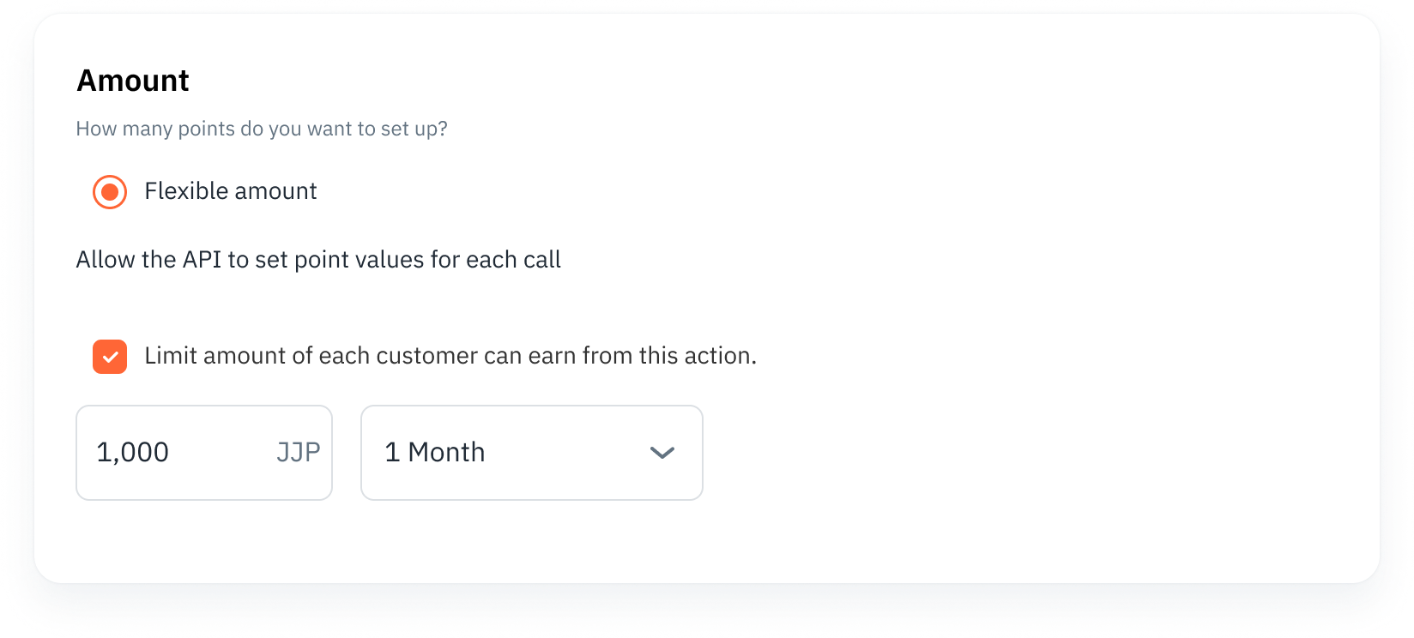Click the "Amount" section heading
This screenshot has width=1414, height=638.
tap(133, 81)
